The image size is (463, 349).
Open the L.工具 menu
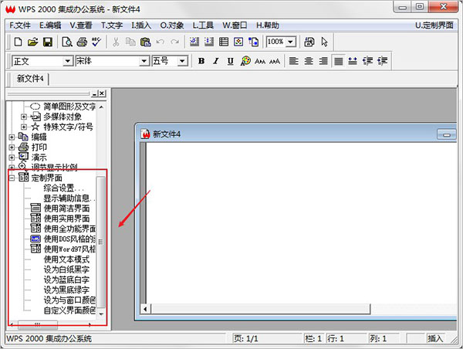coord(203,25)
